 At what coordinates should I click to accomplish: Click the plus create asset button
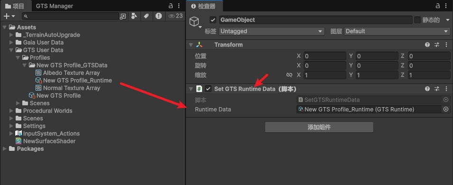7,16
